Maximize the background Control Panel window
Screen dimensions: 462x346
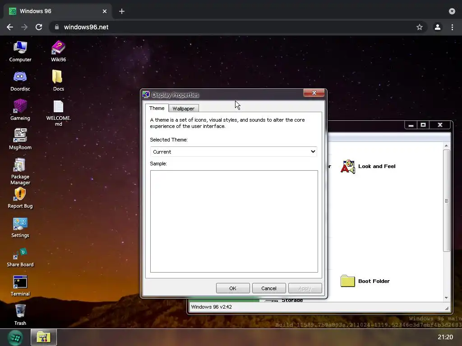pos(423,125)
